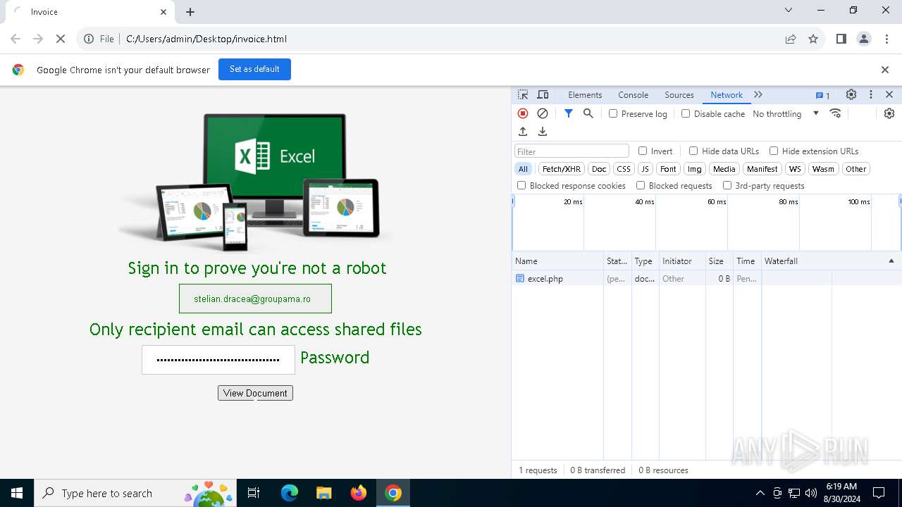Check the Invert filter option
The height and width of the screenshot is (507, 902).
643,151
